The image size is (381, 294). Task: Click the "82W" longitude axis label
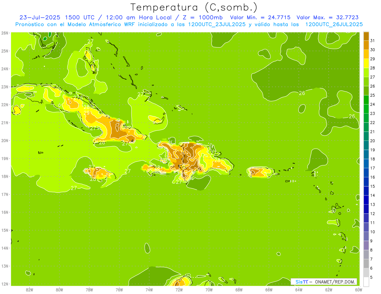click(30, 290)
